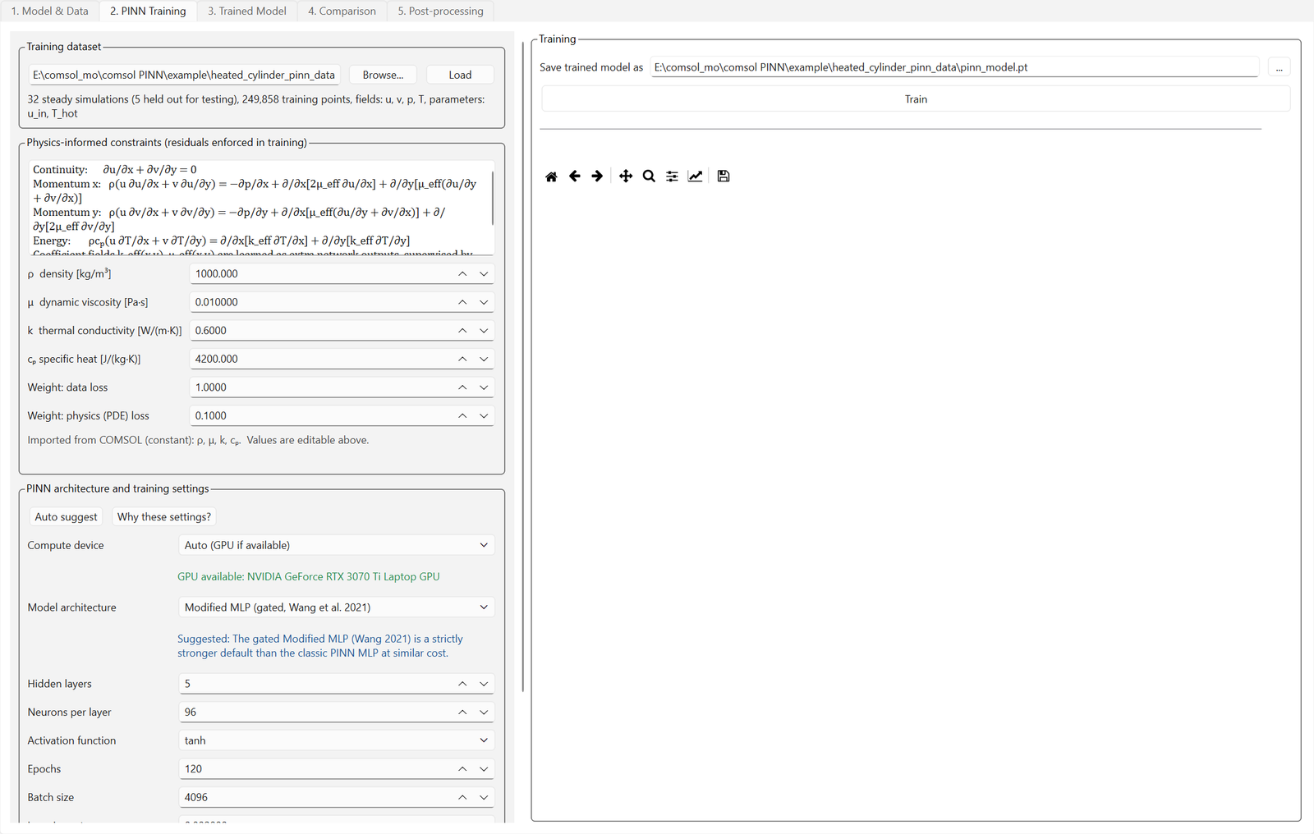Open Edit axis curve parameters icon
This screenshot has width=1314, height=834.
[695, 176]
